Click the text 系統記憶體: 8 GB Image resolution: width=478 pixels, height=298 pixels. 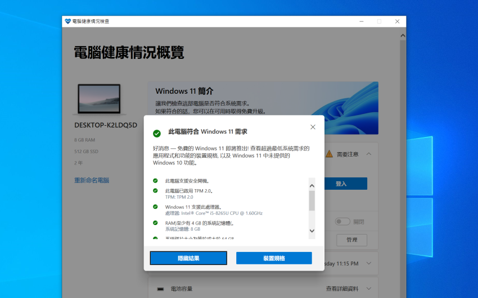coord(183,229)
